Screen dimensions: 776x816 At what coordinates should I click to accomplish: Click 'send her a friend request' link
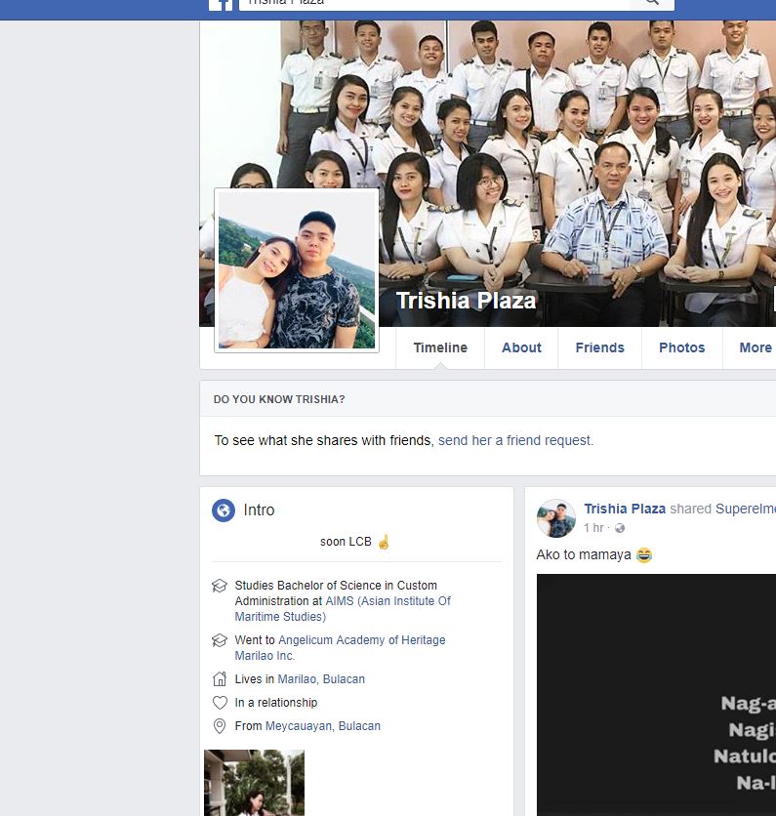point(515,440)
